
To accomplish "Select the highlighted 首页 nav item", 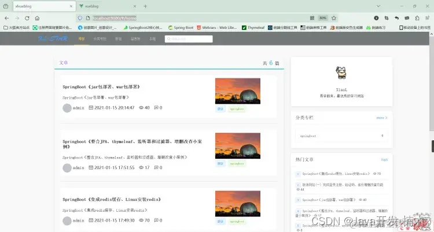I will point(82,39).
